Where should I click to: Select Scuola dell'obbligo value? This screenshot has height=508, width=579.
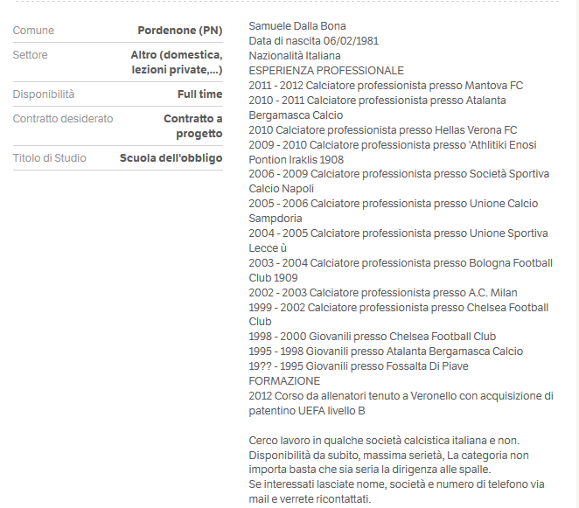[x=171, y=158]
